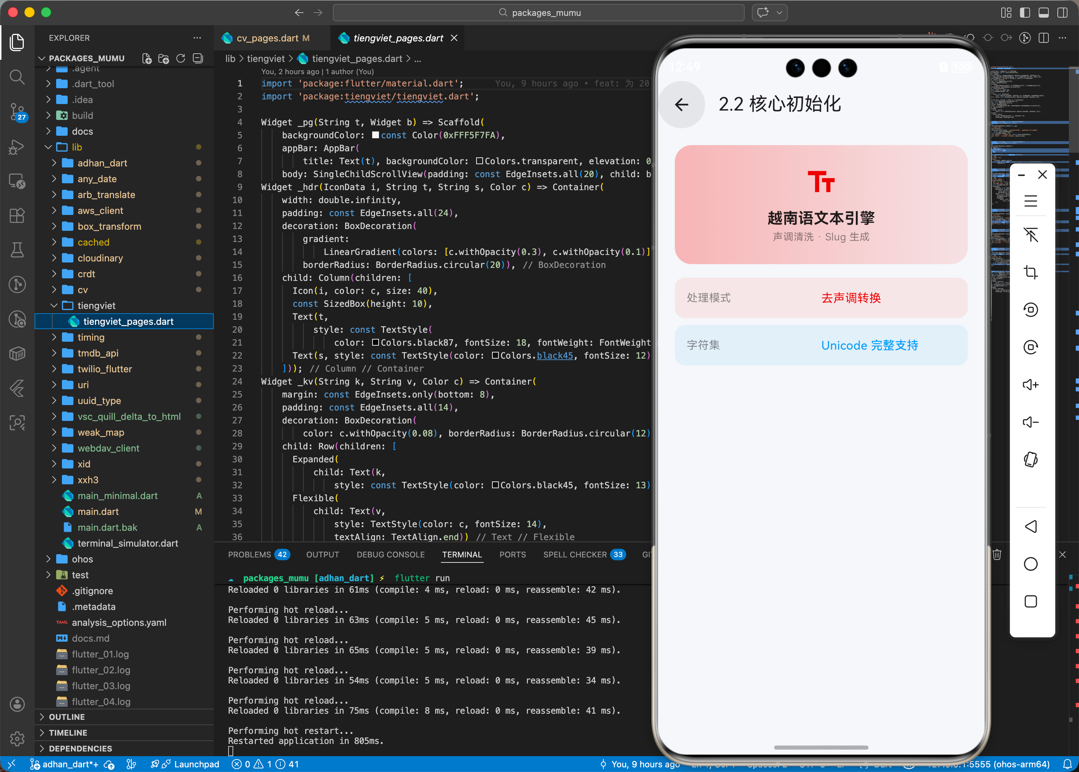Collapse the tiengviet folder
This screenshot has width=1079, height=772.
tap(96, 306)
